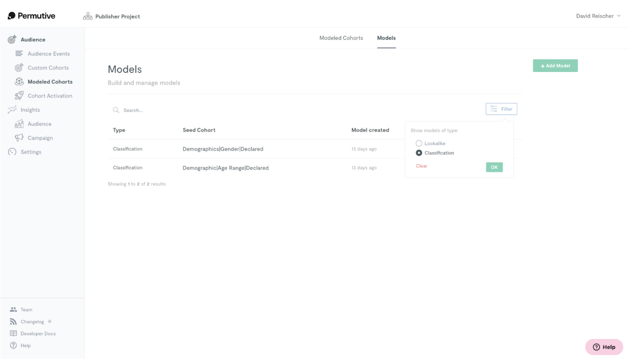
Task: Click the Insights chart icon
Action: (x=12, y=110)
